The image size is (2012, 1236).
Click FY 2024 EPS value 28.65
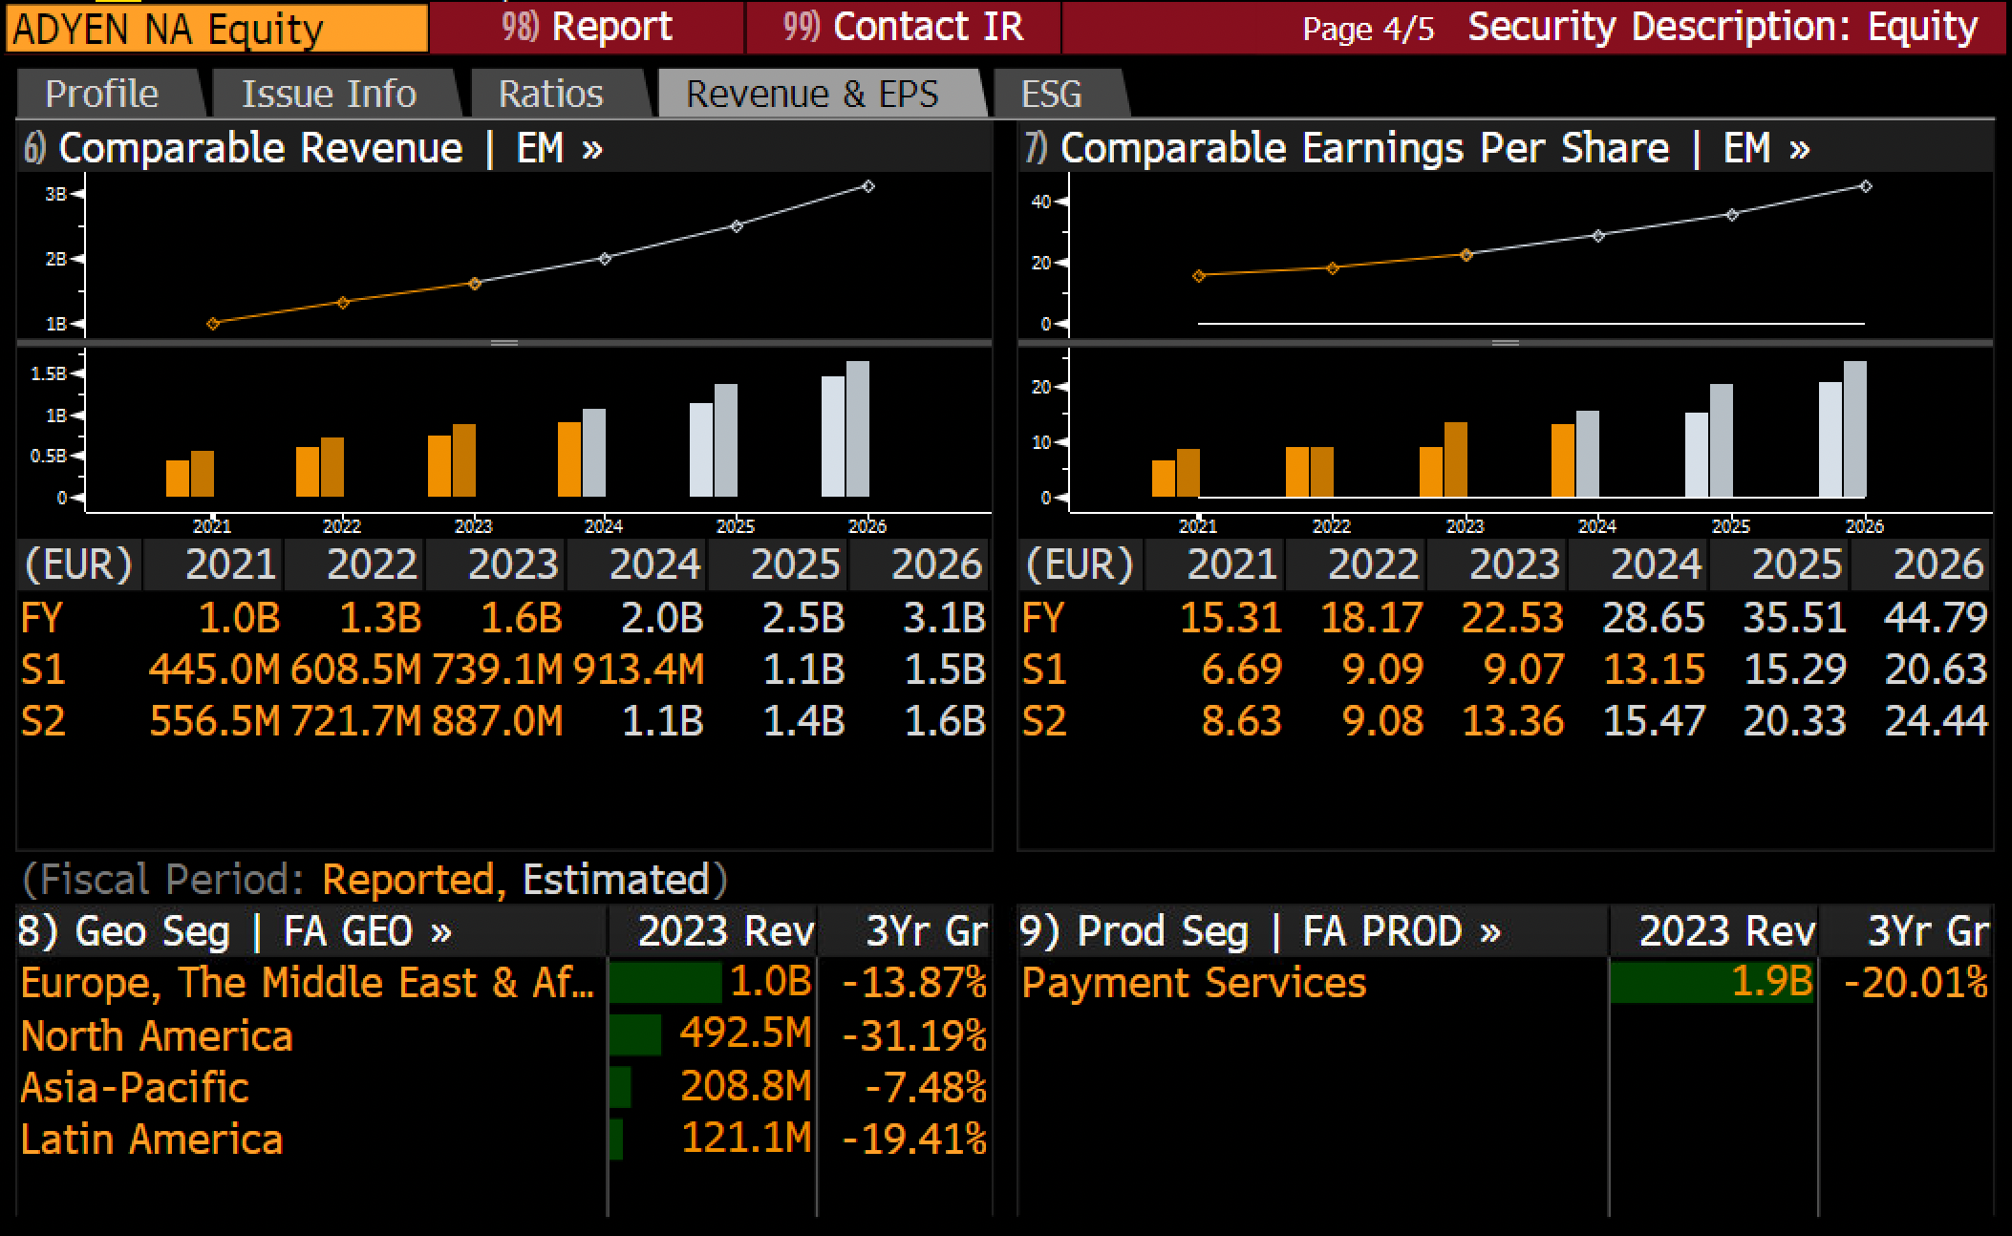tap(1654, 618)
